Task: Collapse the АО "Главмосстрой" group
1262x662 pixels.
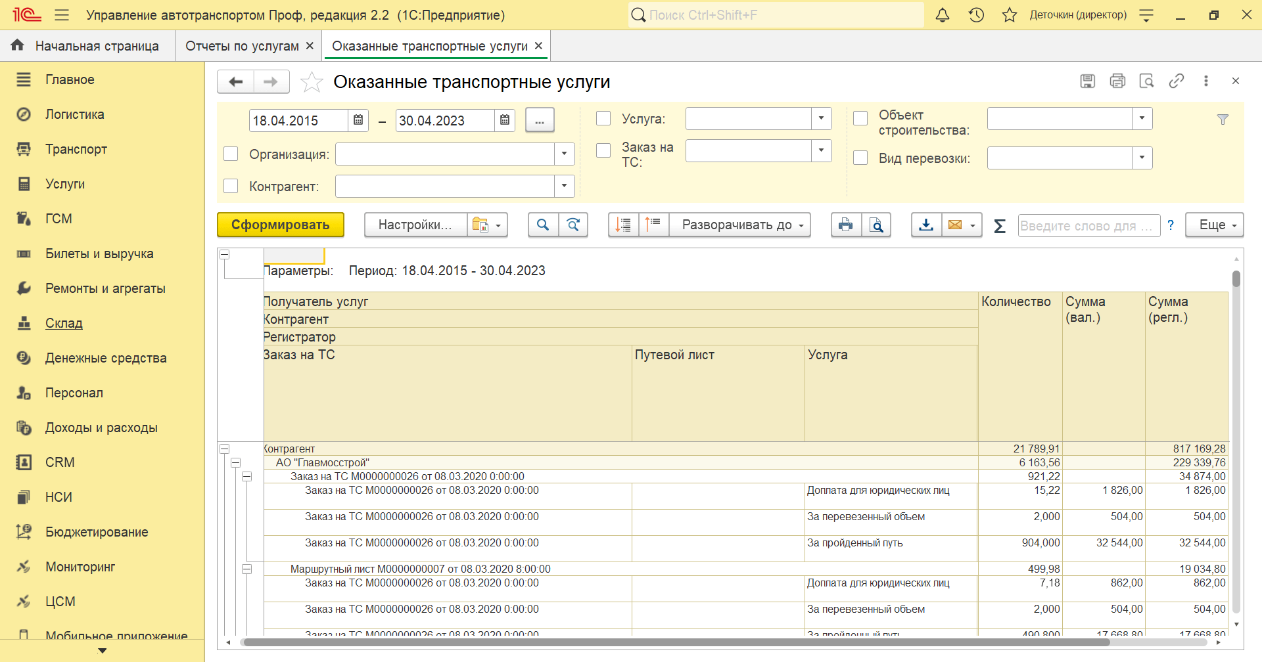Action: [x=235, y=462]
